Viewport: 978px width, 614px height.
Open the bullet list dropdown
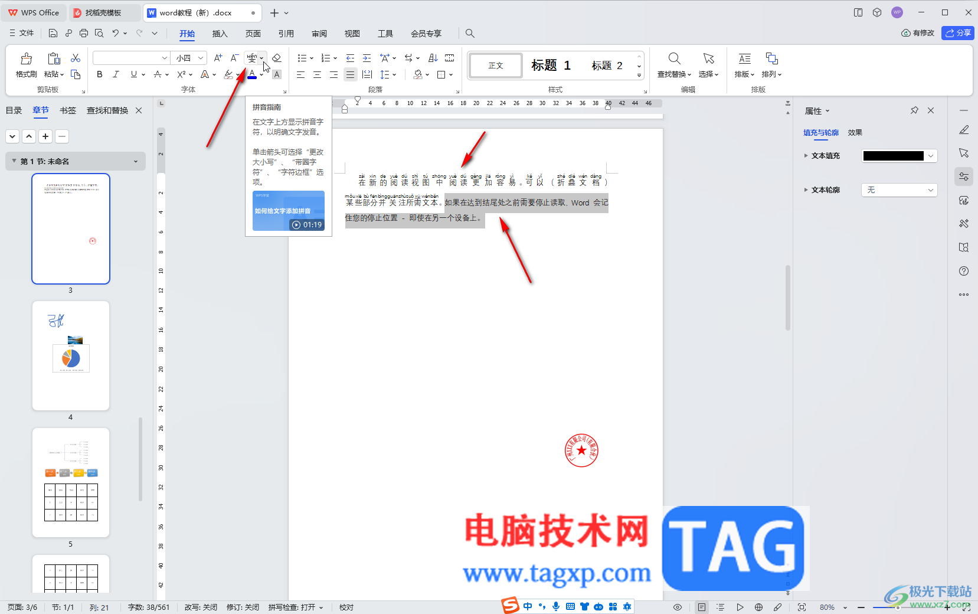pos(310,58)
